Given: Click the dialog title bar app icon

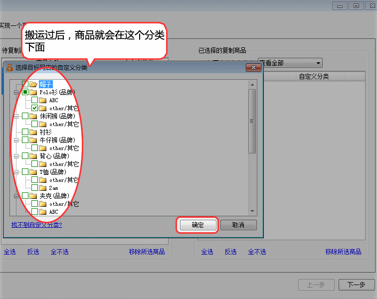Looking at the screenshot, I should (x=9, y=68).
